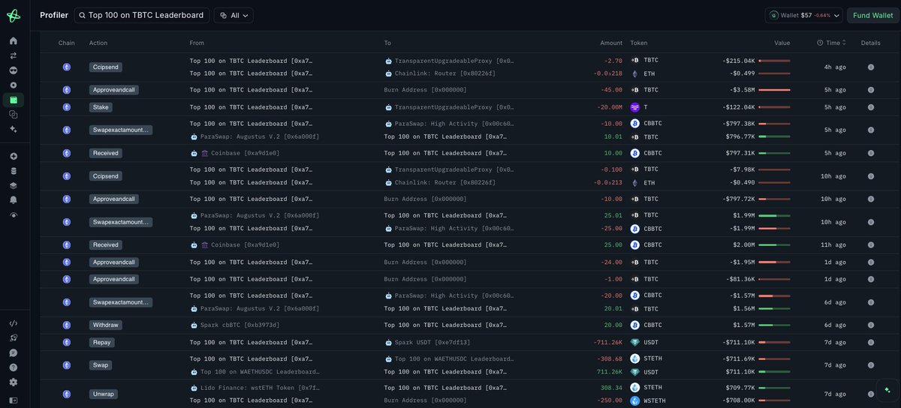Click the Ethereum chain icon in Stake row
901x408 pixels.
click(x=66, y=107)
